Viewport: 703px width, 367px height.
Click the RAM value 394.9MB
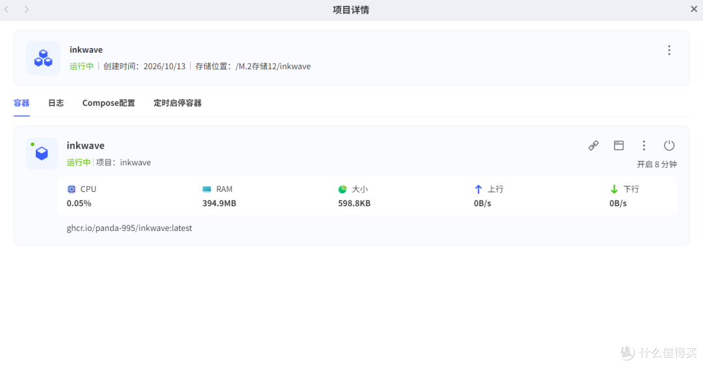pyautogui.click(x=219, y=204)
